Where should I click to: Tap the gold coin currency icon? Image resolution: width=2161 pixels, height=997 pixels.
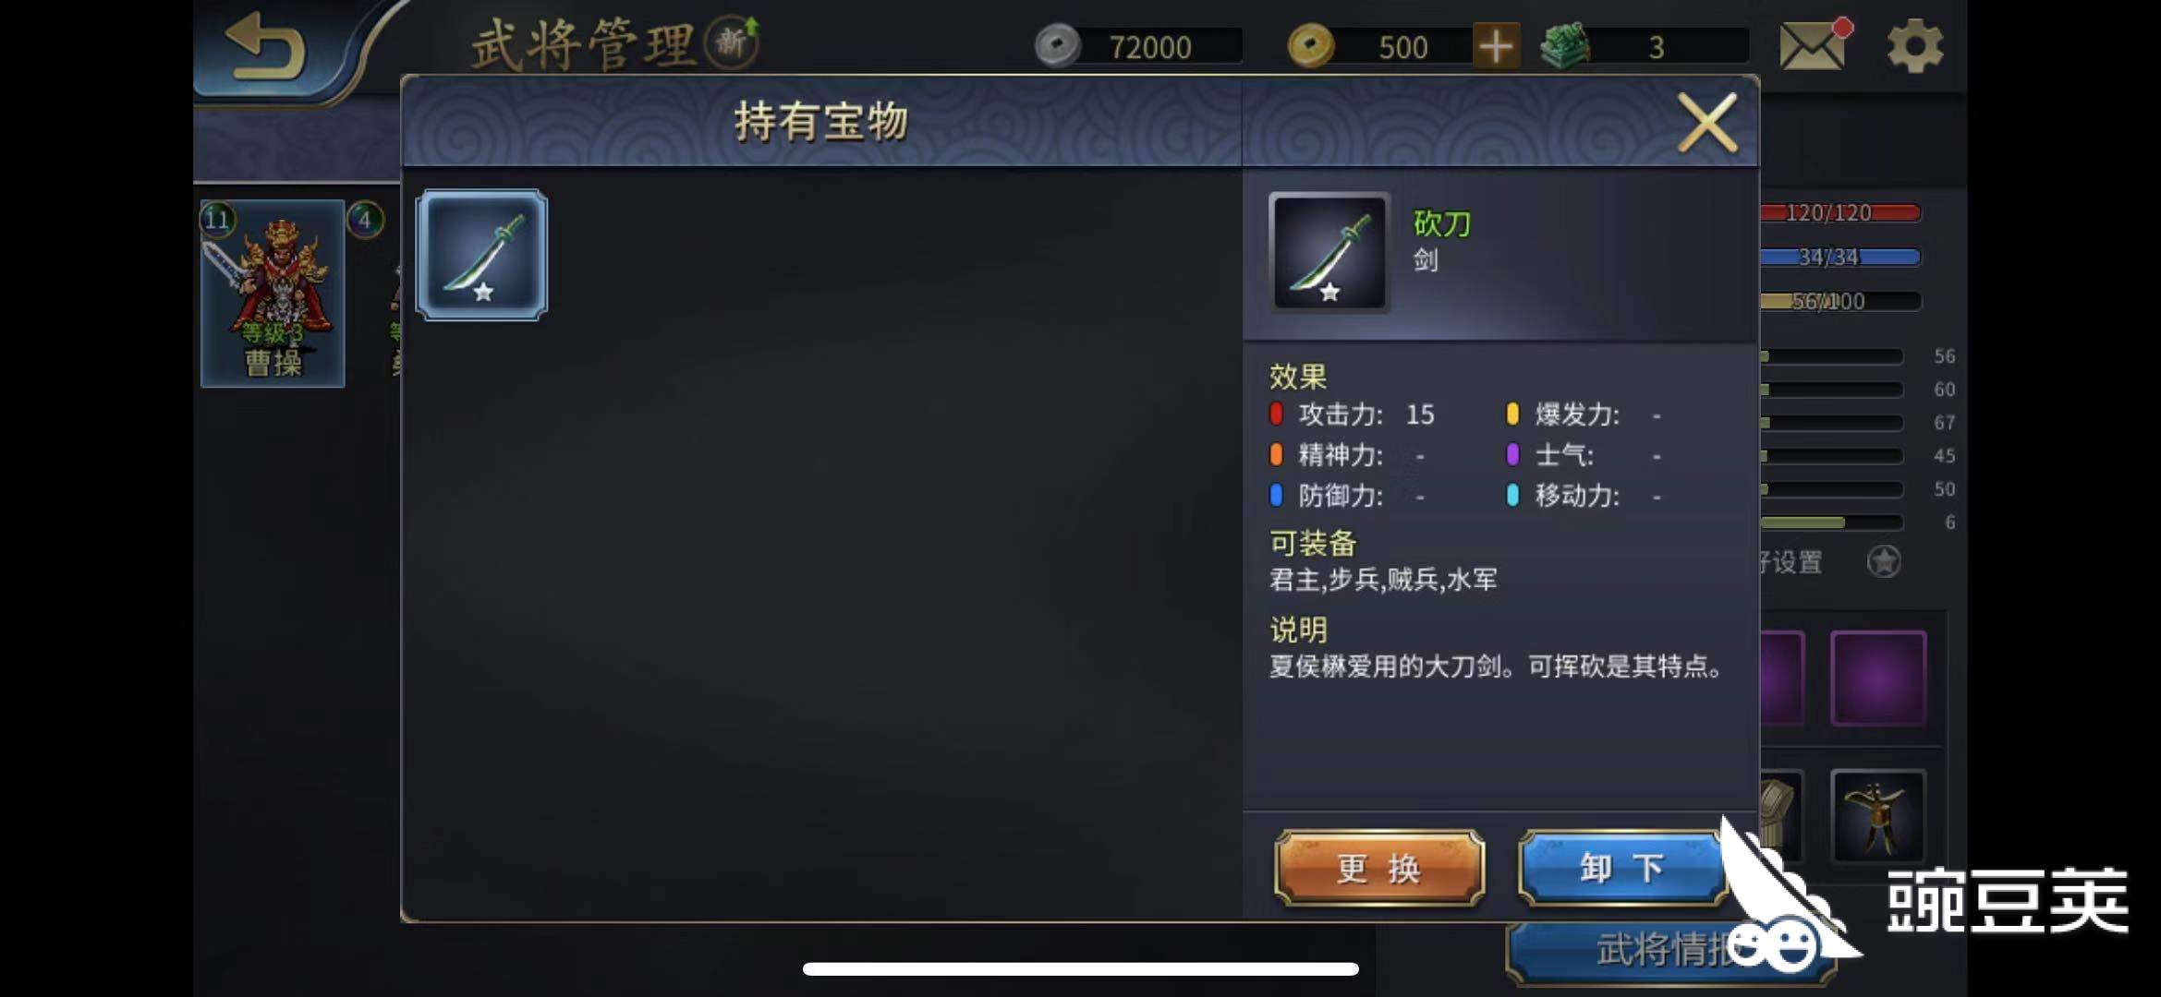(1311, 46)
